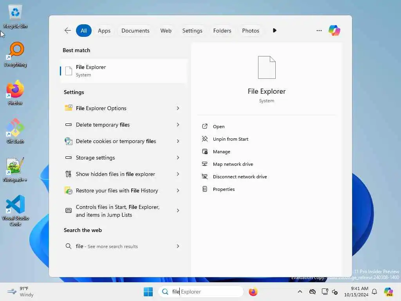Switch to the Web filter tab
This screenshot has width=401, height=301.
pyautogui.click(x=166, y=31)
